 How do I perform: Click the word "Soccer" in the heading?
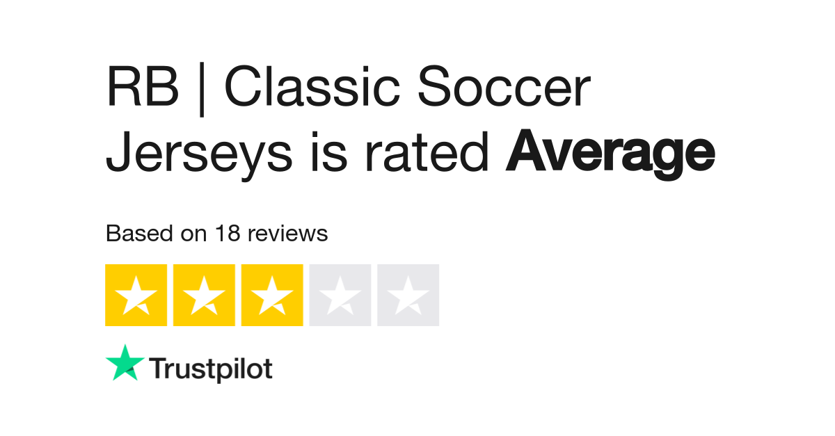[502, 89]
